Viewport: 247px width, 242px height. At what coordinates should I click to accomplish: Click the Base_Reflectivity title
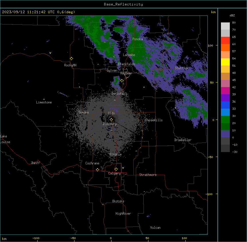tap(123, 4)
